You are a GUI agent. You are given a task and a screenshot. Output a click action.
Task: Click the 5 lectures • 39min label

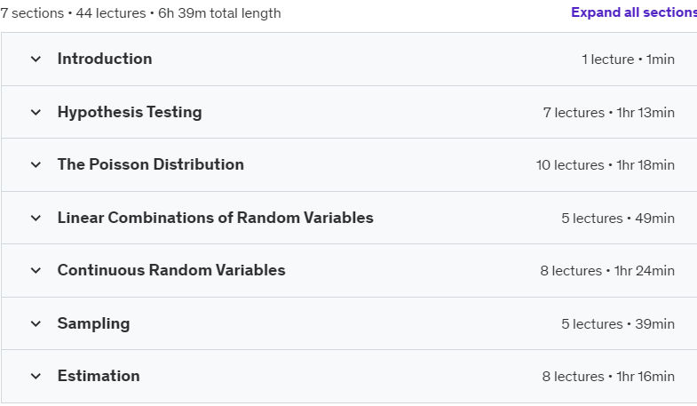pos(618,324)
